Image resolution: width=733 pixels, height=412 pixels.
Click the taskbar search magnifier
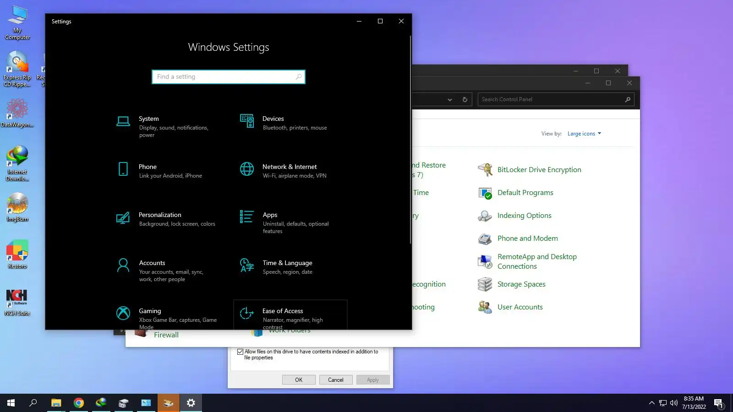(33, 403)
